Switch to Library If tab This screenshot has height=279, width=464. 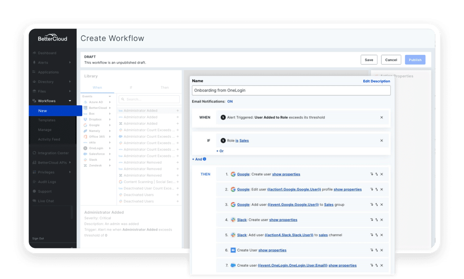point(131,88)
